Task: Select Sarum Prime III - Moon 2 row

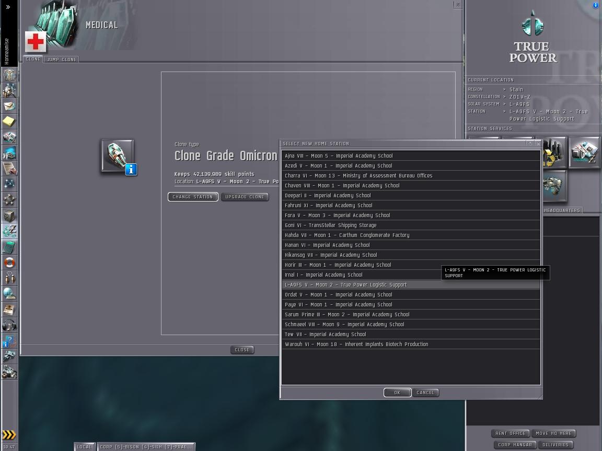Action: 411,314
